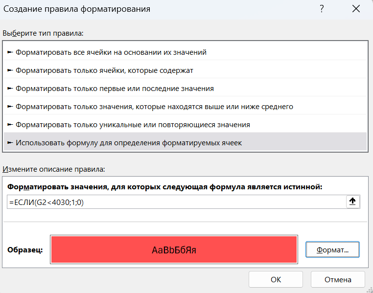Choose 'Использовать формулу для определения форматируемых ячеек'
373x293 pixels.
(185, 142)
